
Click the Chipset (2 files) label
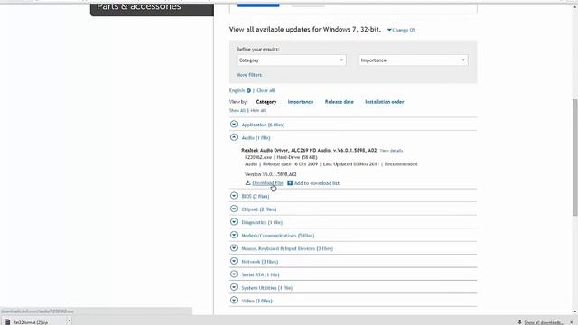tap(259, 209)
